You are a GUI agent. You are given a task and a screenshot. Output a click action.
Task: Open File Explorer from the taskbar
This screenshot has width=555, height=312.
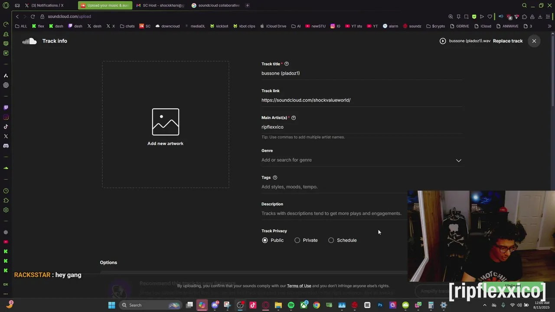click(x=278, y=305)
